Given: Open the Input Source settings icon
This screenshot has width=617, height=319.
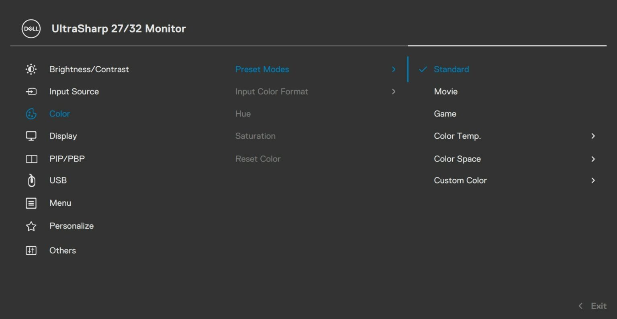Looking at the screenshot, I should tap(31, 91).
